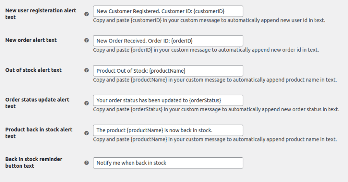Click help icon for Back in stock reminder button
The height and width of the screenshot is (182, 348).
tap(86, 163)
